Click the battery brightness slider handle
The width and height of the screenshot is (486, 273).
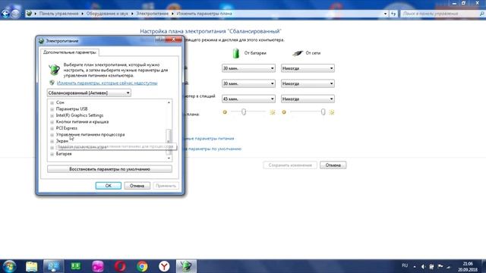(244, 111)
